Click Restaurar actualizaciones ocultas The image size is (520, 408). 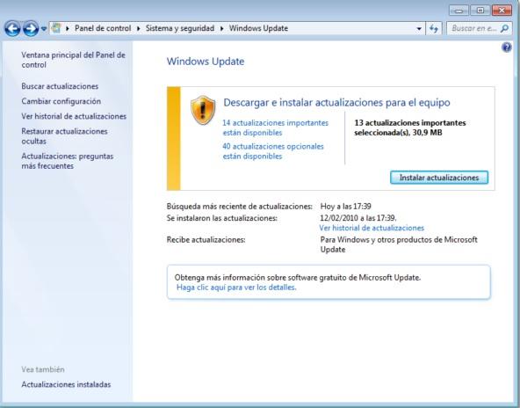[64, 136]
